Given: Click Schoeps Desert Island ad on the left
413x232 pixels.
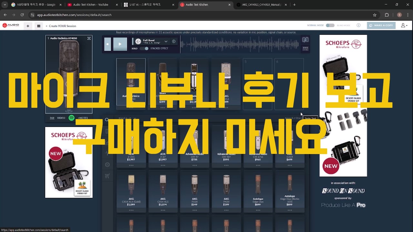Looking at the screenshot, I should (69, 162).
